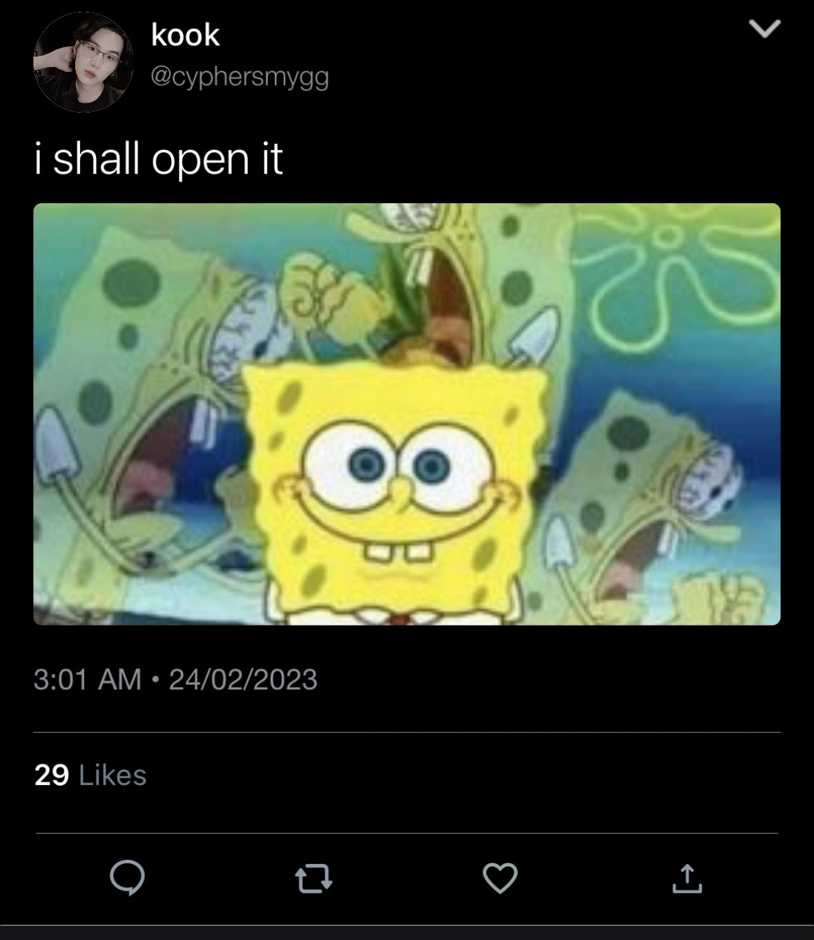Open the kook display name

(x=185, y=35)
